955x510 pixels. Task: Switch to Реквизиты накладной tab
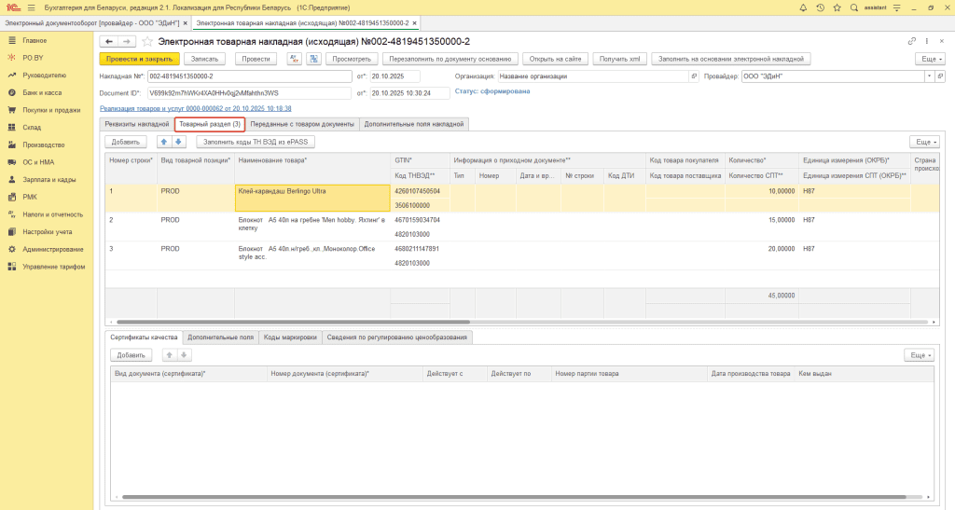(x=136, y=124)
